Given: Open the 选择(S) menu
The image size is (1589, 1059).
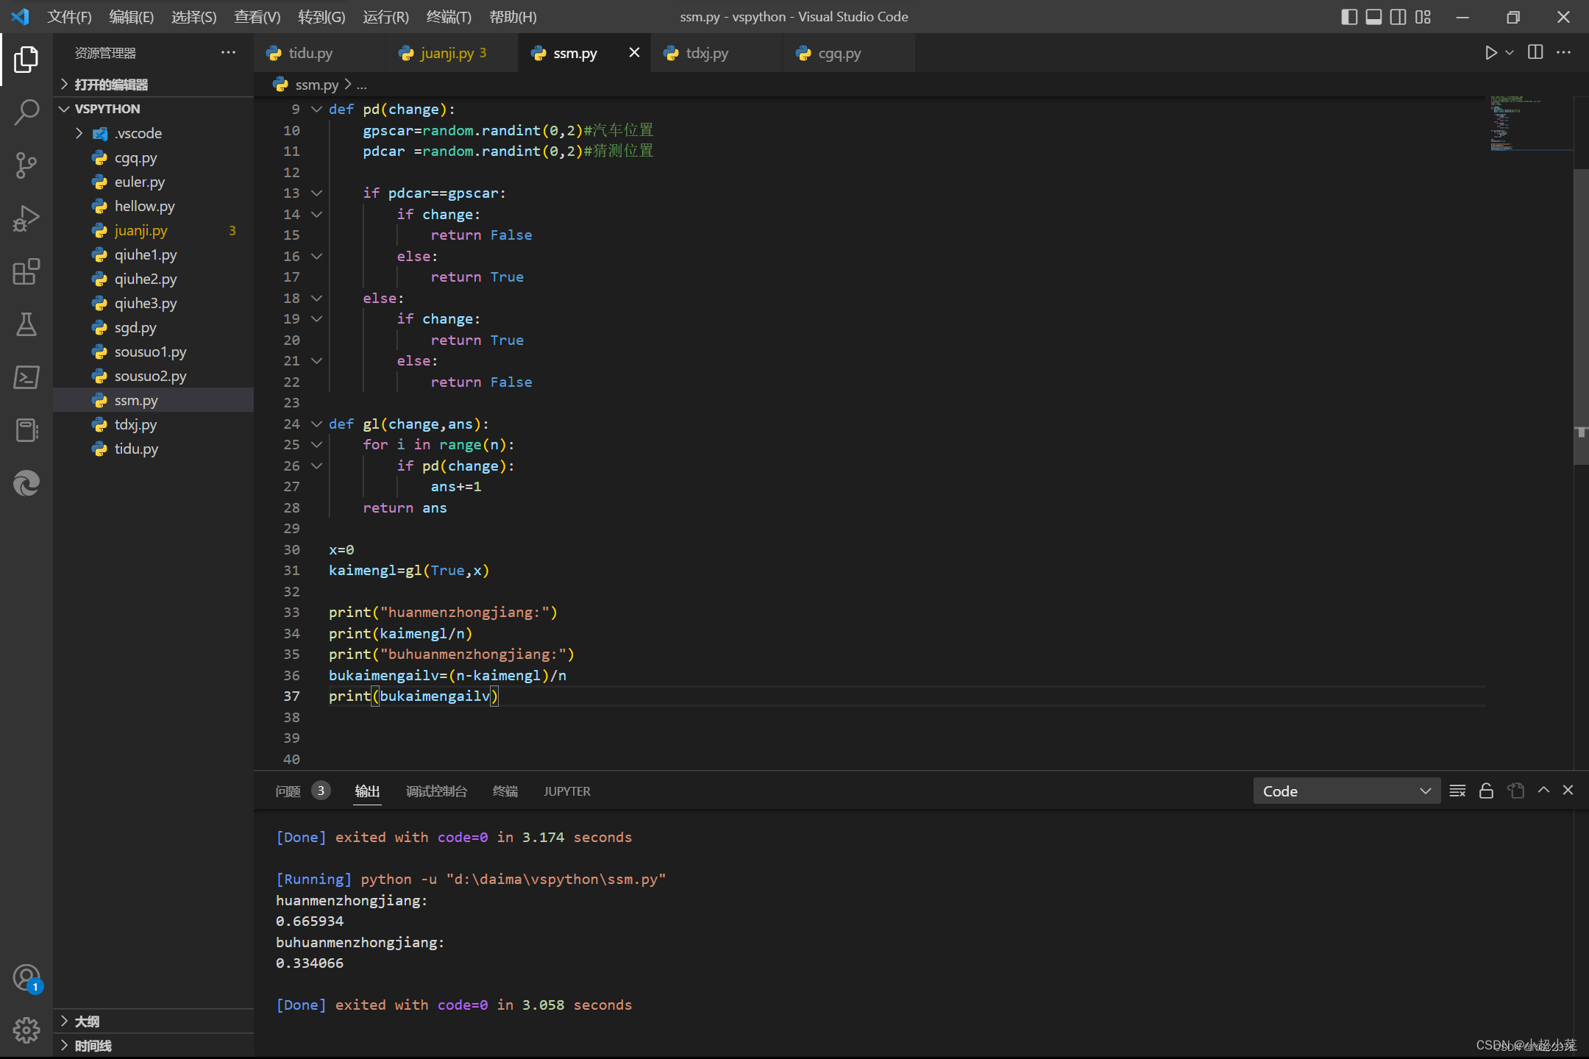Looking at the screenshot, I should pos(194,17).
